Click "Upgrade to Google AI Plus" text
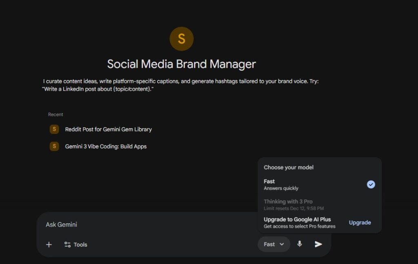The image size is (418, 264). (297, 220)
